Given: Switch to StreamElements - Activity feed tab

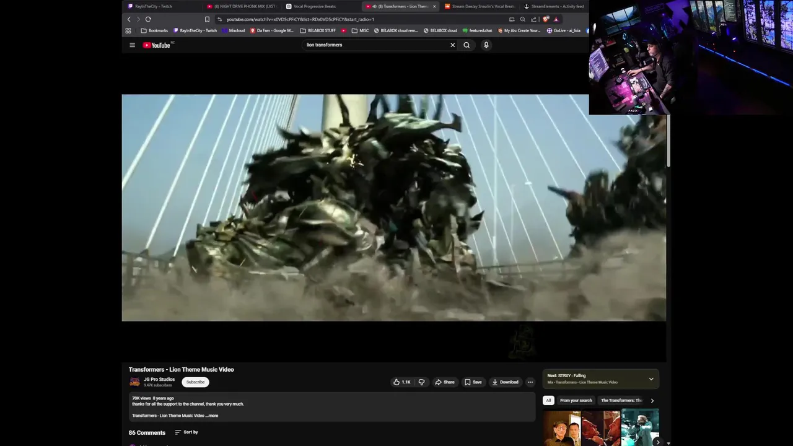Looking at the screenshot, I should (x=553, y=6).
